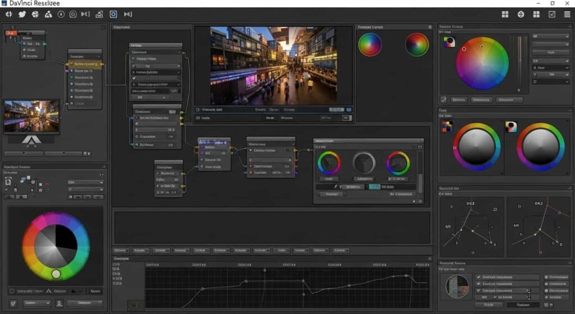Open dropdown at bottom-left beside the flag icon

(x=37, y=303)
